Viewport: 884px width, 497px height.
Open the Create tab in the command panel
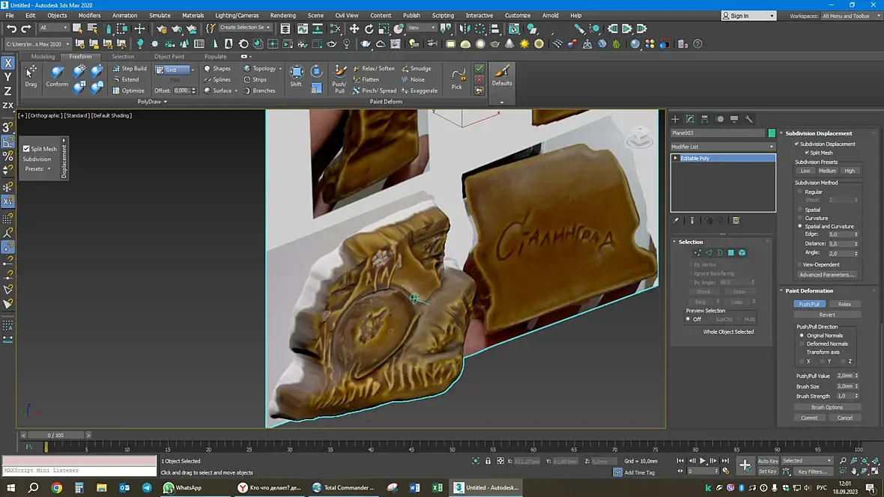(675, 119)
